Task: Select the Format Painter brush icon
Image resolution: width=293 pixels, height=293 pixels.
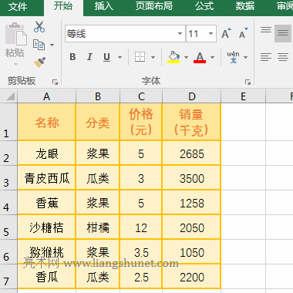Action: click(x=39, y=62)
